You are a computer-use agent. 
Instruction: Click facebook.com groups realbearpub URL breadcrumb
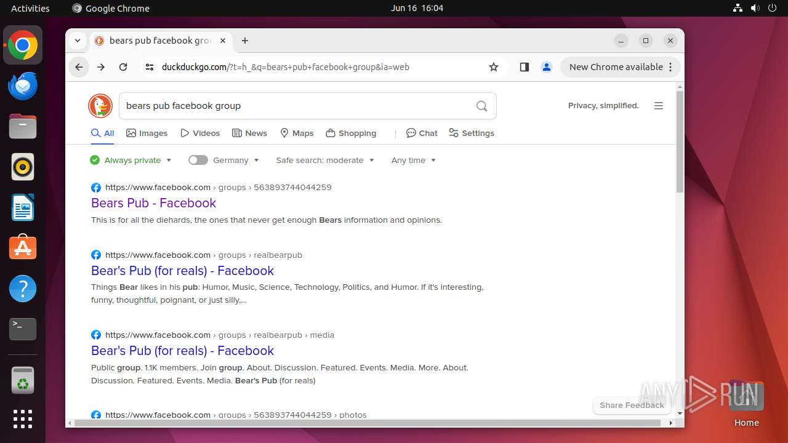tap(204, 255)
